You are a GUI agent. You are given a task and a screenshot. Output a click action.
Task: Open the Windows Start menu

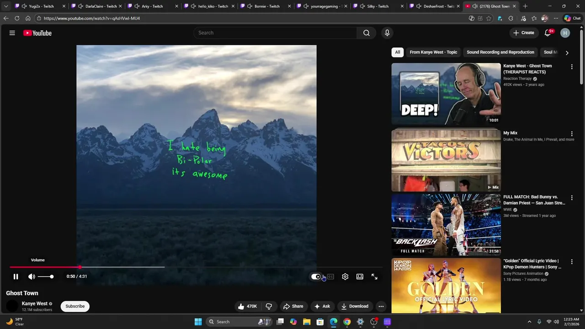pyautogui.click(x=198, y=322)
